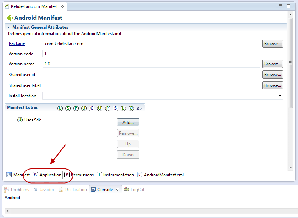Click the Android text in Console
Image resolution: width=298 pixels, height=218 pixels.
pyautogui.click(x=12, y=198)
